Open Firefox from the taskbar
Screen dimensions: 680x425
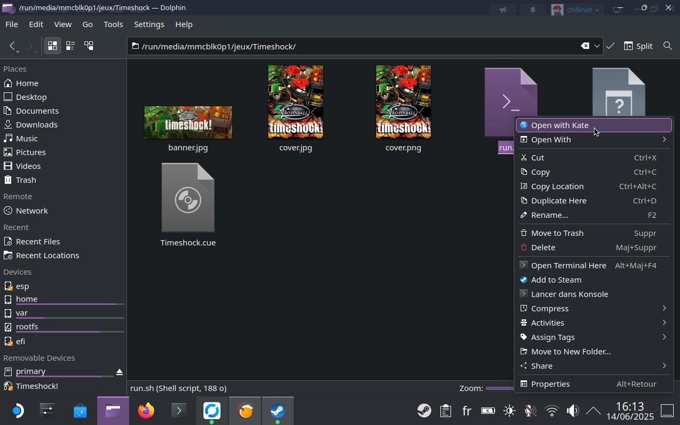pyautogui.click(x=146, y=411)
